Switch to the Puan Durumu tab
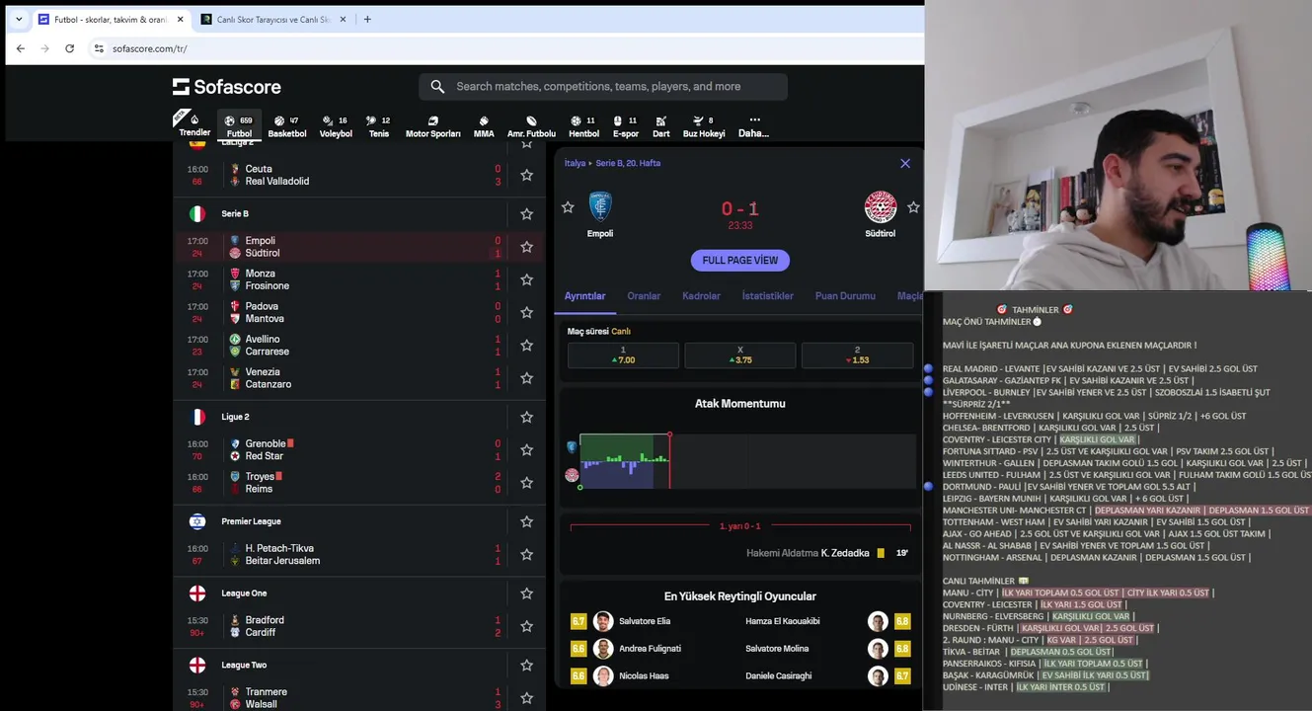The width and height of the screenshot is (1312, 711). coord(845,296)
